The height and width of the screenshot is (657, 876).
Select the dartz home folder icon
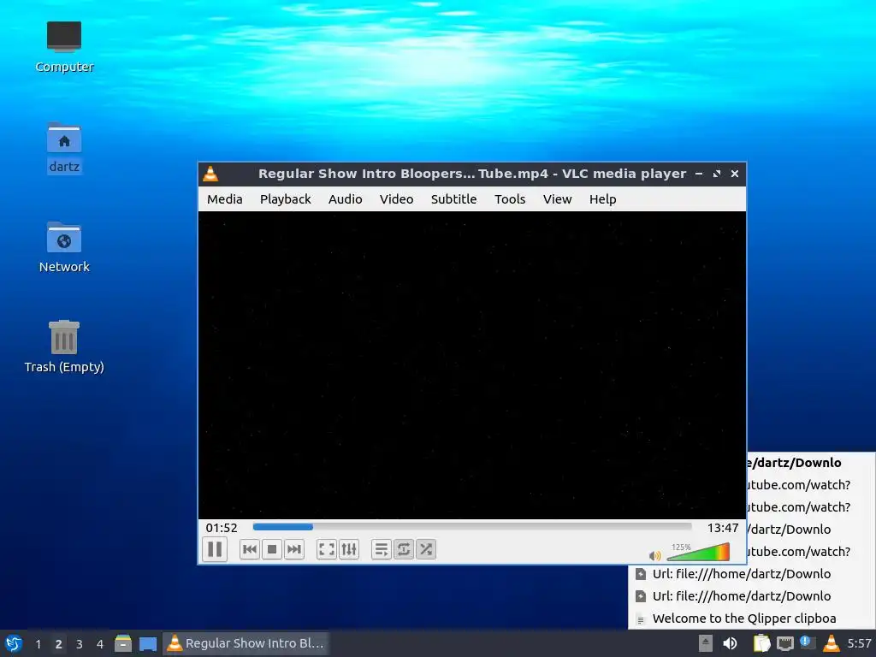(x=64, y=148)
